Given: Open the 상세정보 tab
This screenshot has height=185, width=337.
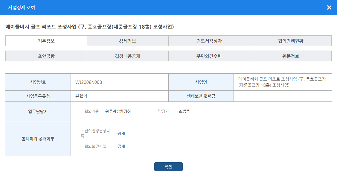Looking at the screenshot, I should pos(127,41).
